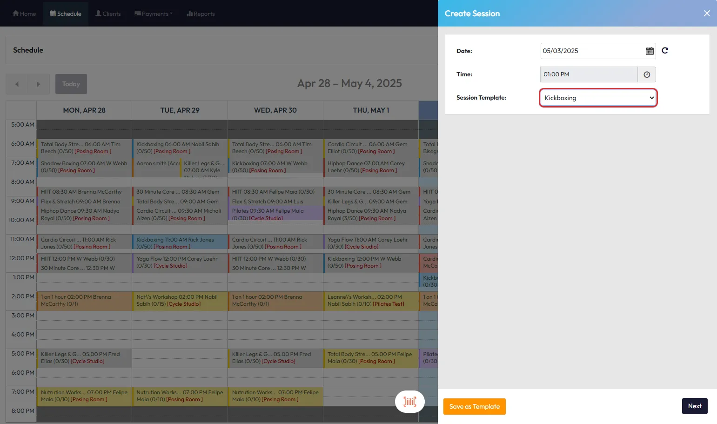The height and width of the screenshot is (424, 717).
Task: Expand the Session Template dropdown
Action: click(x=598, y=98)
